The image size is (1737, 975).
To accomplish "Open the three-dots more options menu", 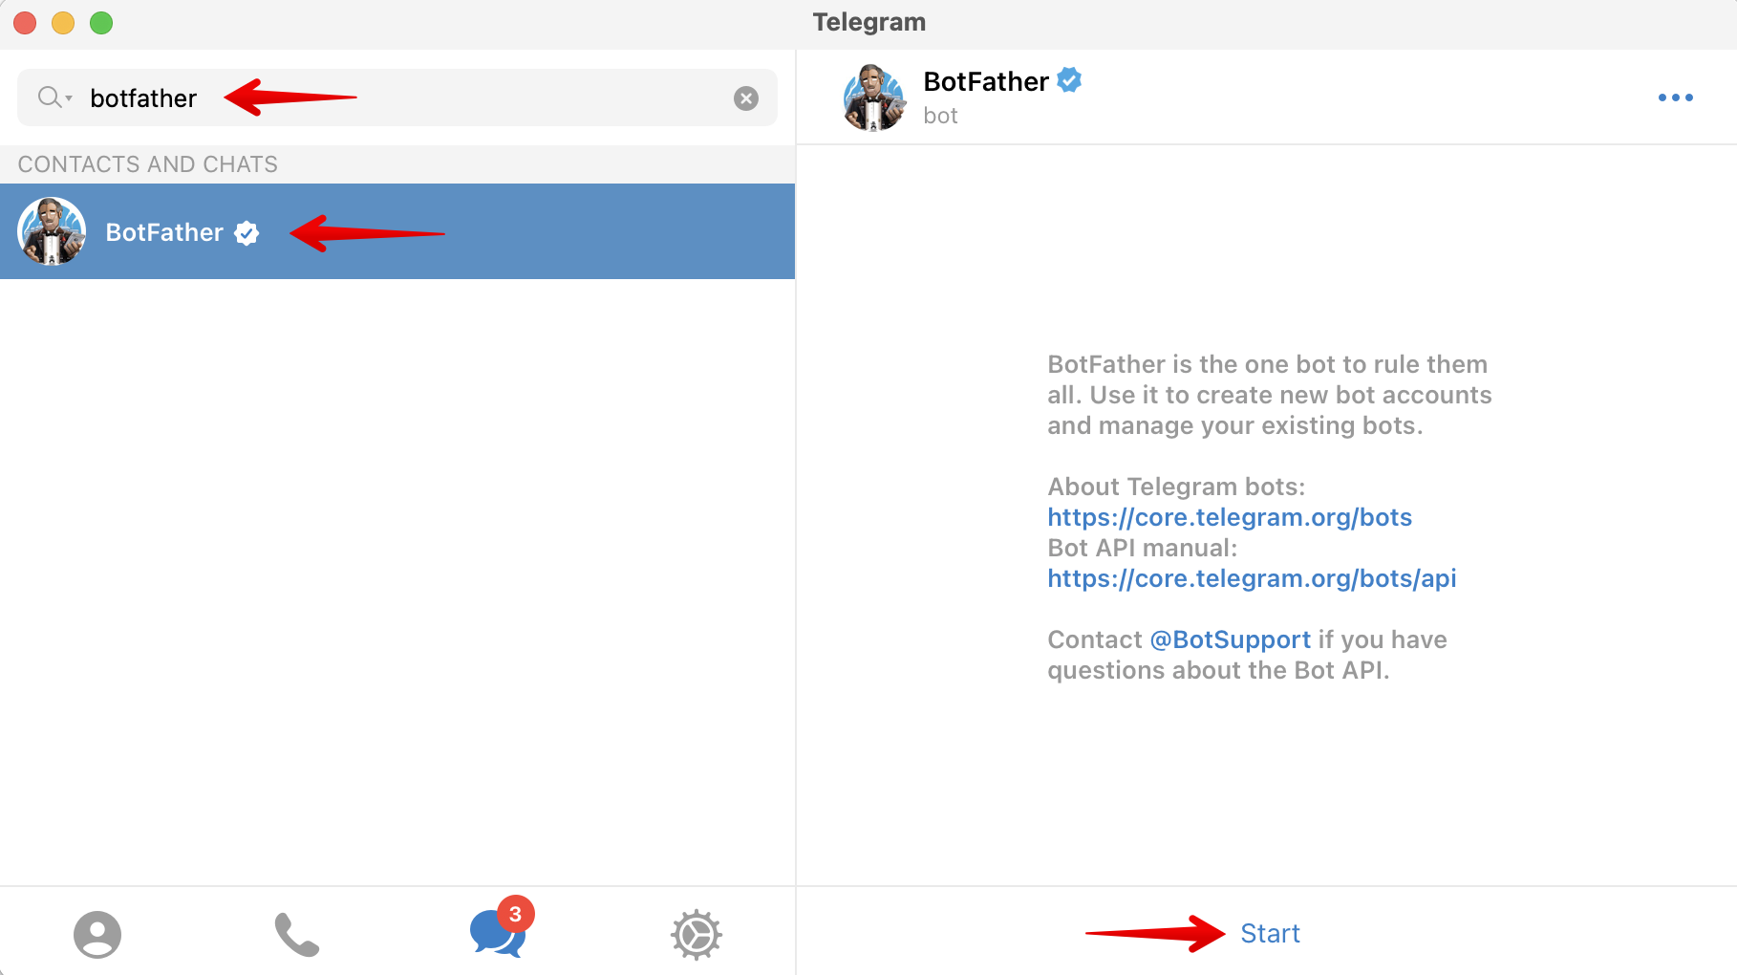I will [x=1676, y=97].
